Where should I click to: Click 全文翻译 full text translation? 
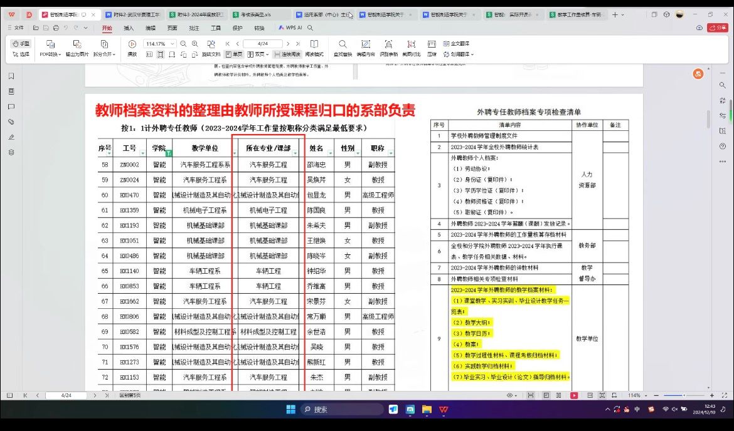click(x=456, y=44)
